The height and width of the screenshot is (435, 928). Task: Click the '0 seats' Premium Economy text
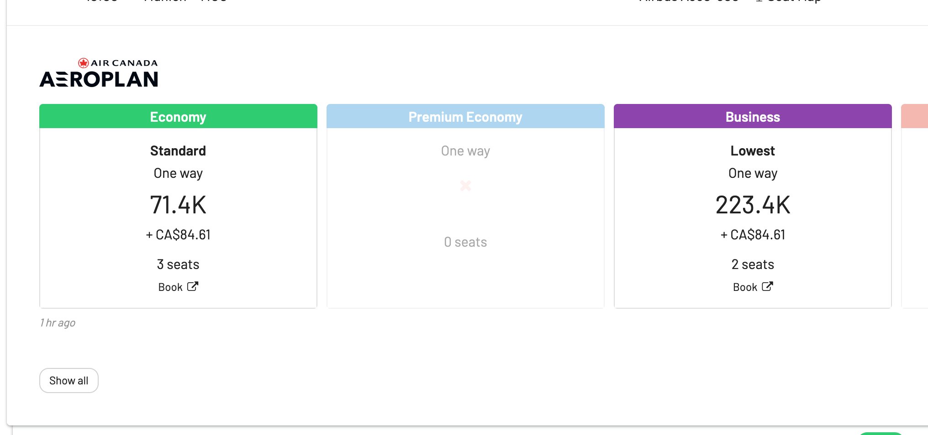465,242
